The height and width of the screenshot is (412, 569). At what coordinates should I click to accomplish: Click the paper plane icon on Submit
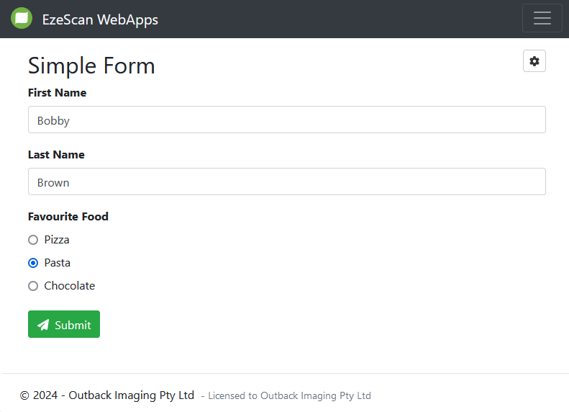pyautogui.click(x=43, y=325)
